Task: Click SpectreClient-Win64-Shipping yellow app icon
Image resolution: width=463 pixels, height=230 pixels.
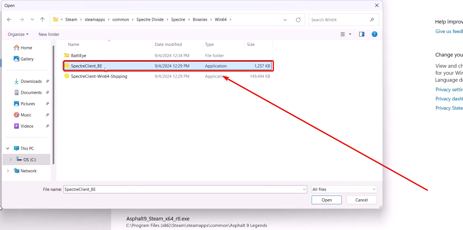Action: (x=67, y=76)
